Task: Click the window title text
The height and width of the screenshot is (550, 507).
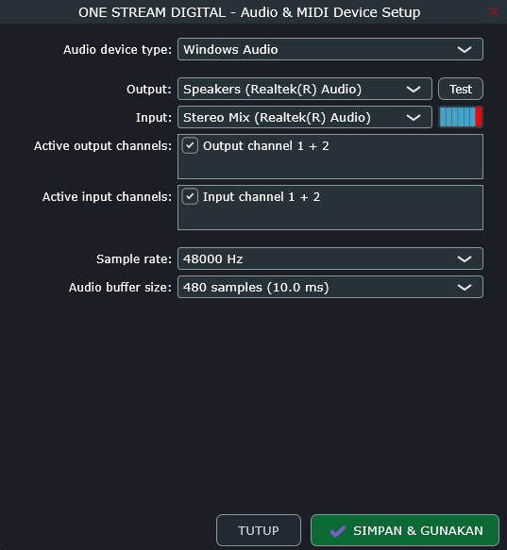Action: tap(249, 12)
